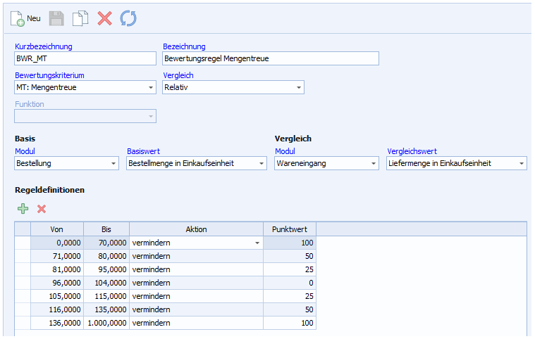The height and width of the screenshot is (339, 535).
Task: Click the red X delete icon in toolbar
Action: (104, 18)
